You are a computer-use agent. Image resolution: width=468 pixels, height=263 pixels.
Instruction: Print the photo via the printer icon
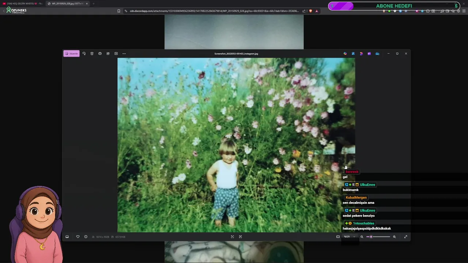tap(100, 54)
